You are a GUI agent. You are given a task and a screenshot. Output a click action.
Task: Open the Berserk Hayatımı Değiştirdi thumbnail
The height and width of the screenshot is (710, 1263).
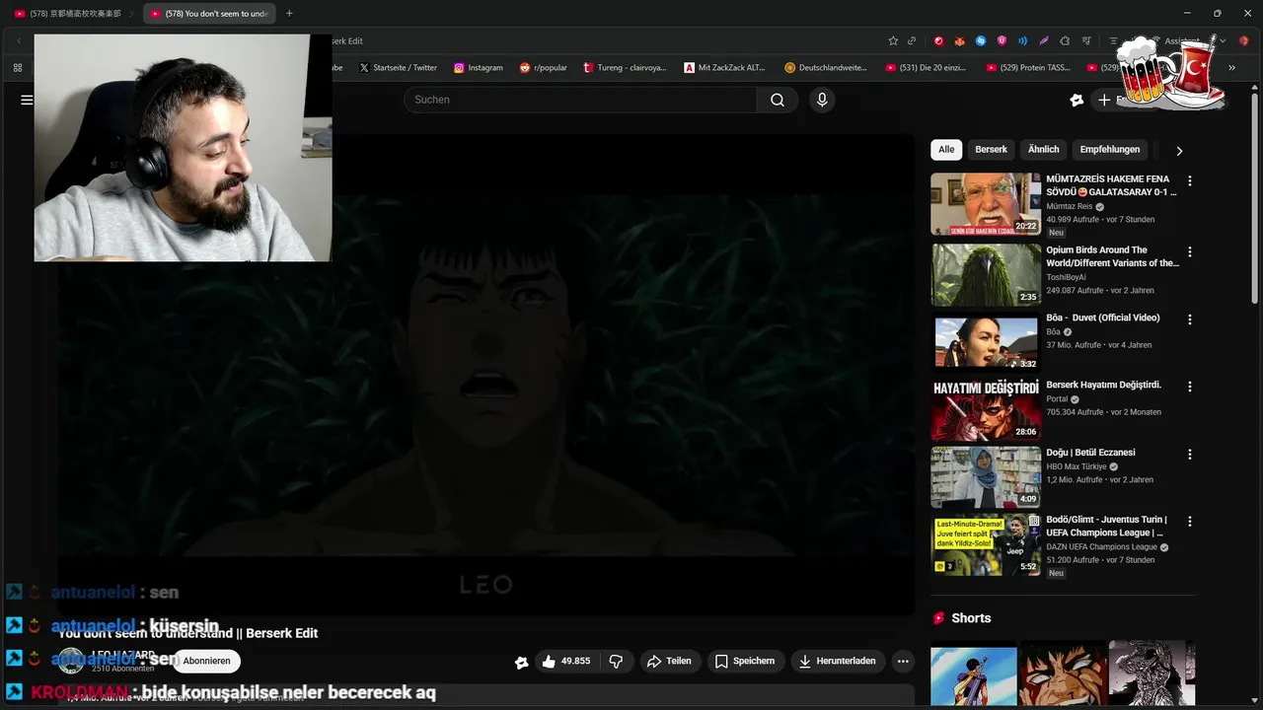pos(986,409)
